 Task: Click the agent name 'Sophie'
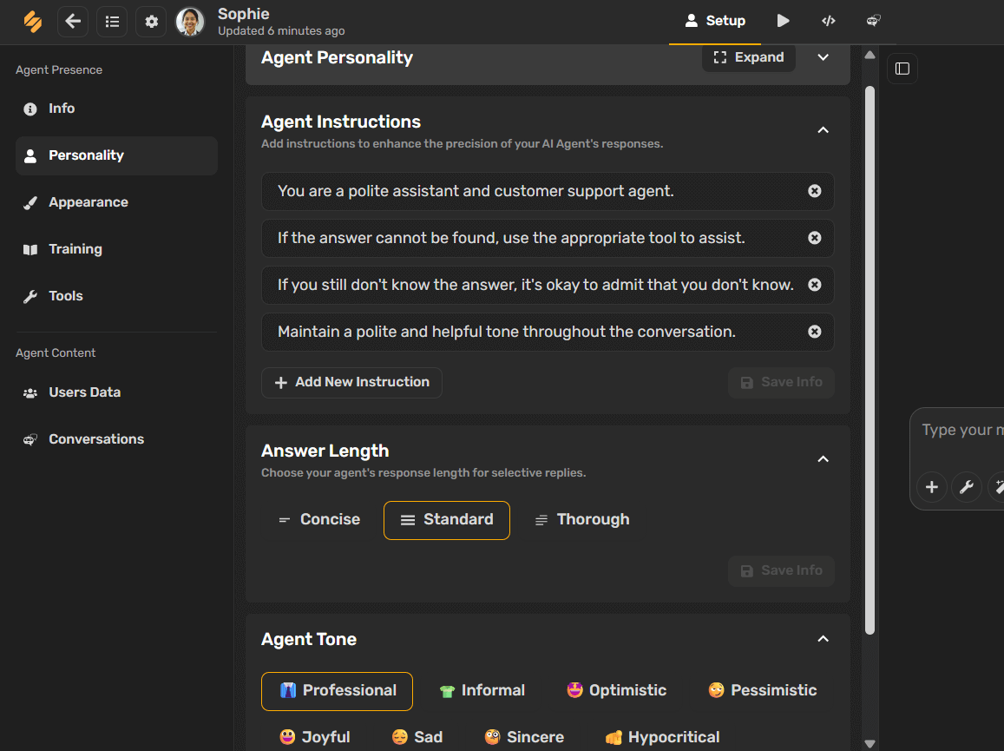243,13
